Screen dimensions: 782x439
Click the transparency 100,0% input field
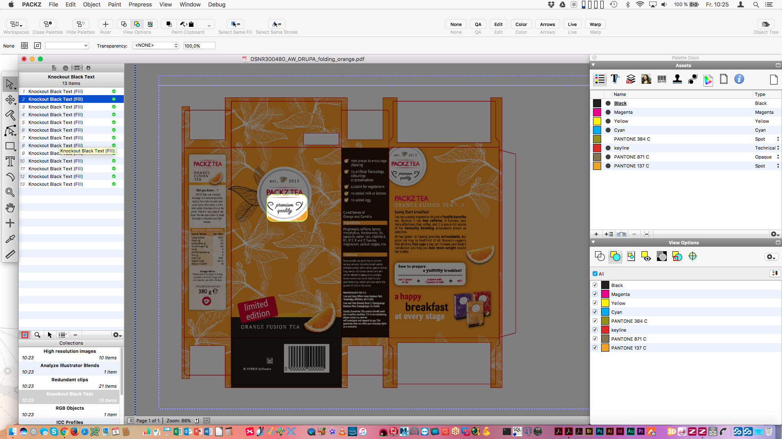pos(199,46)
